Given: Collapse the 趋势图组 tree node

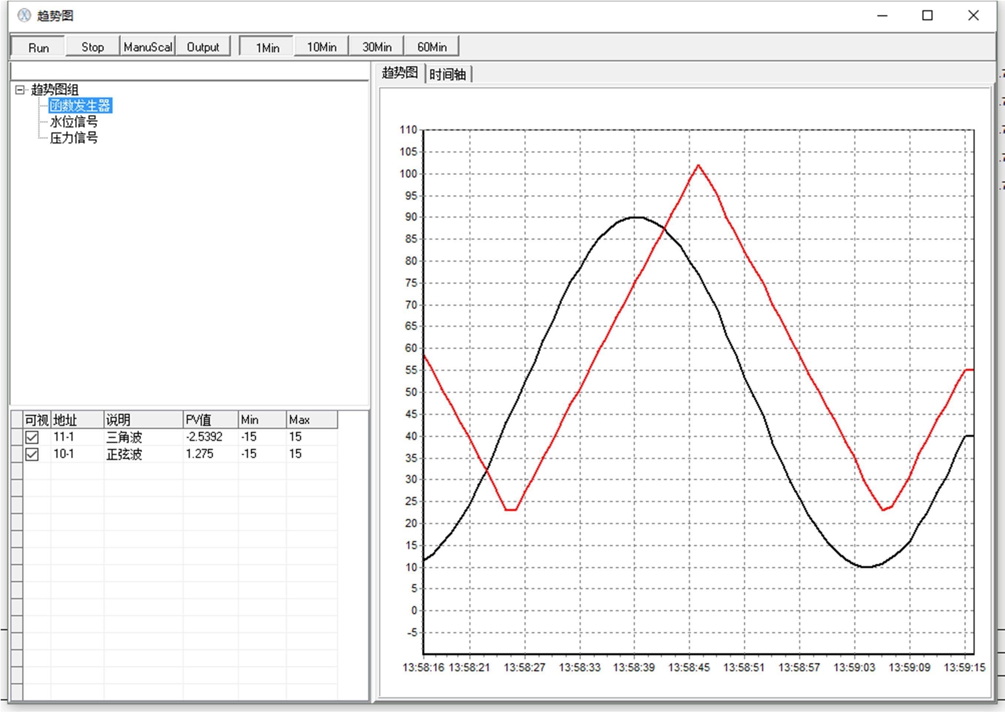Looking at the screenshot, I should [20, 90].
